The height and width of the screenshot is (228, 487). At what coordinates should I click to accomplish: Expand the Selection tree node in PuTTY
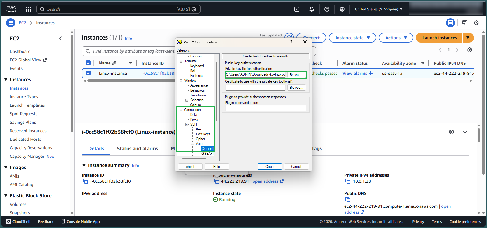click(187, 100)
